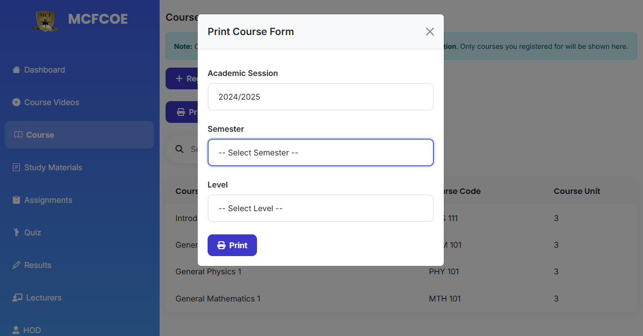Close the Print Course Form dialog

429,32
